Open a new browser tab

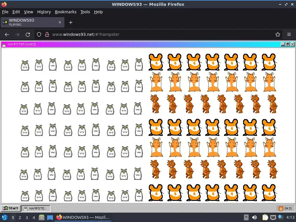(71, 23)
